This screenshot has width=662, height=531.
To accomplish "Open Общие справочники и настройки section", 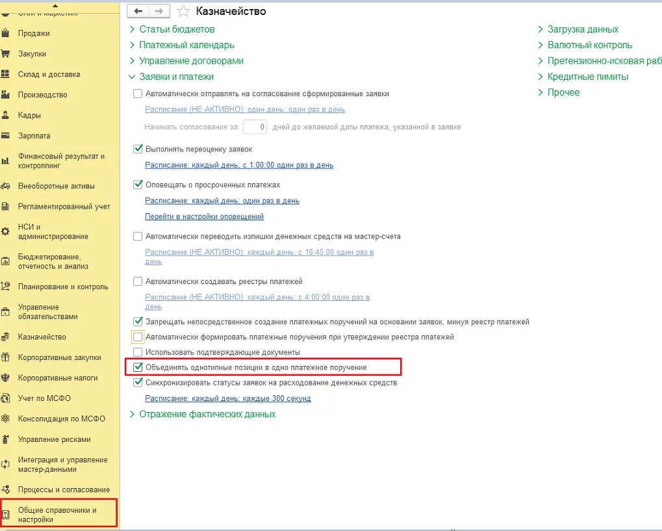I will point(57,515).
